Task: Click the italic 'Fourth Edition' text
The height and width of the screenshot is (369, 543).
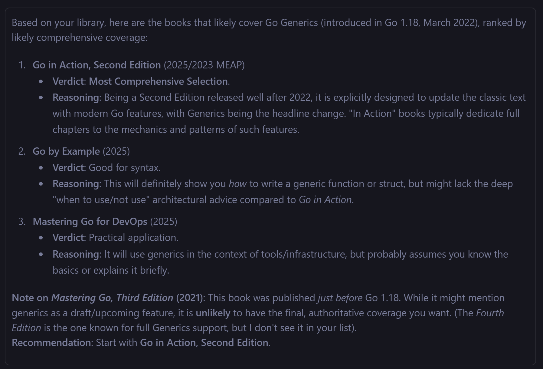Action: click(x=258, y=320)
